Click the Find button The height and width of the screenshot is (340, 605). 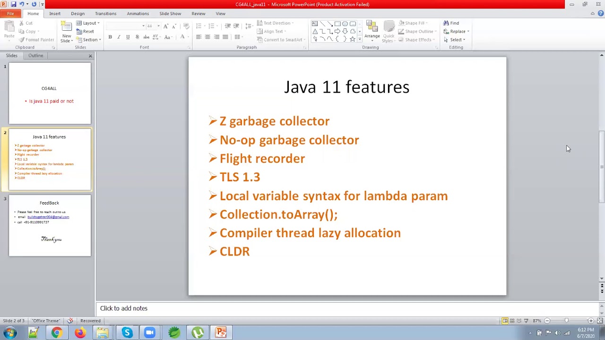(x=451, y=23)
